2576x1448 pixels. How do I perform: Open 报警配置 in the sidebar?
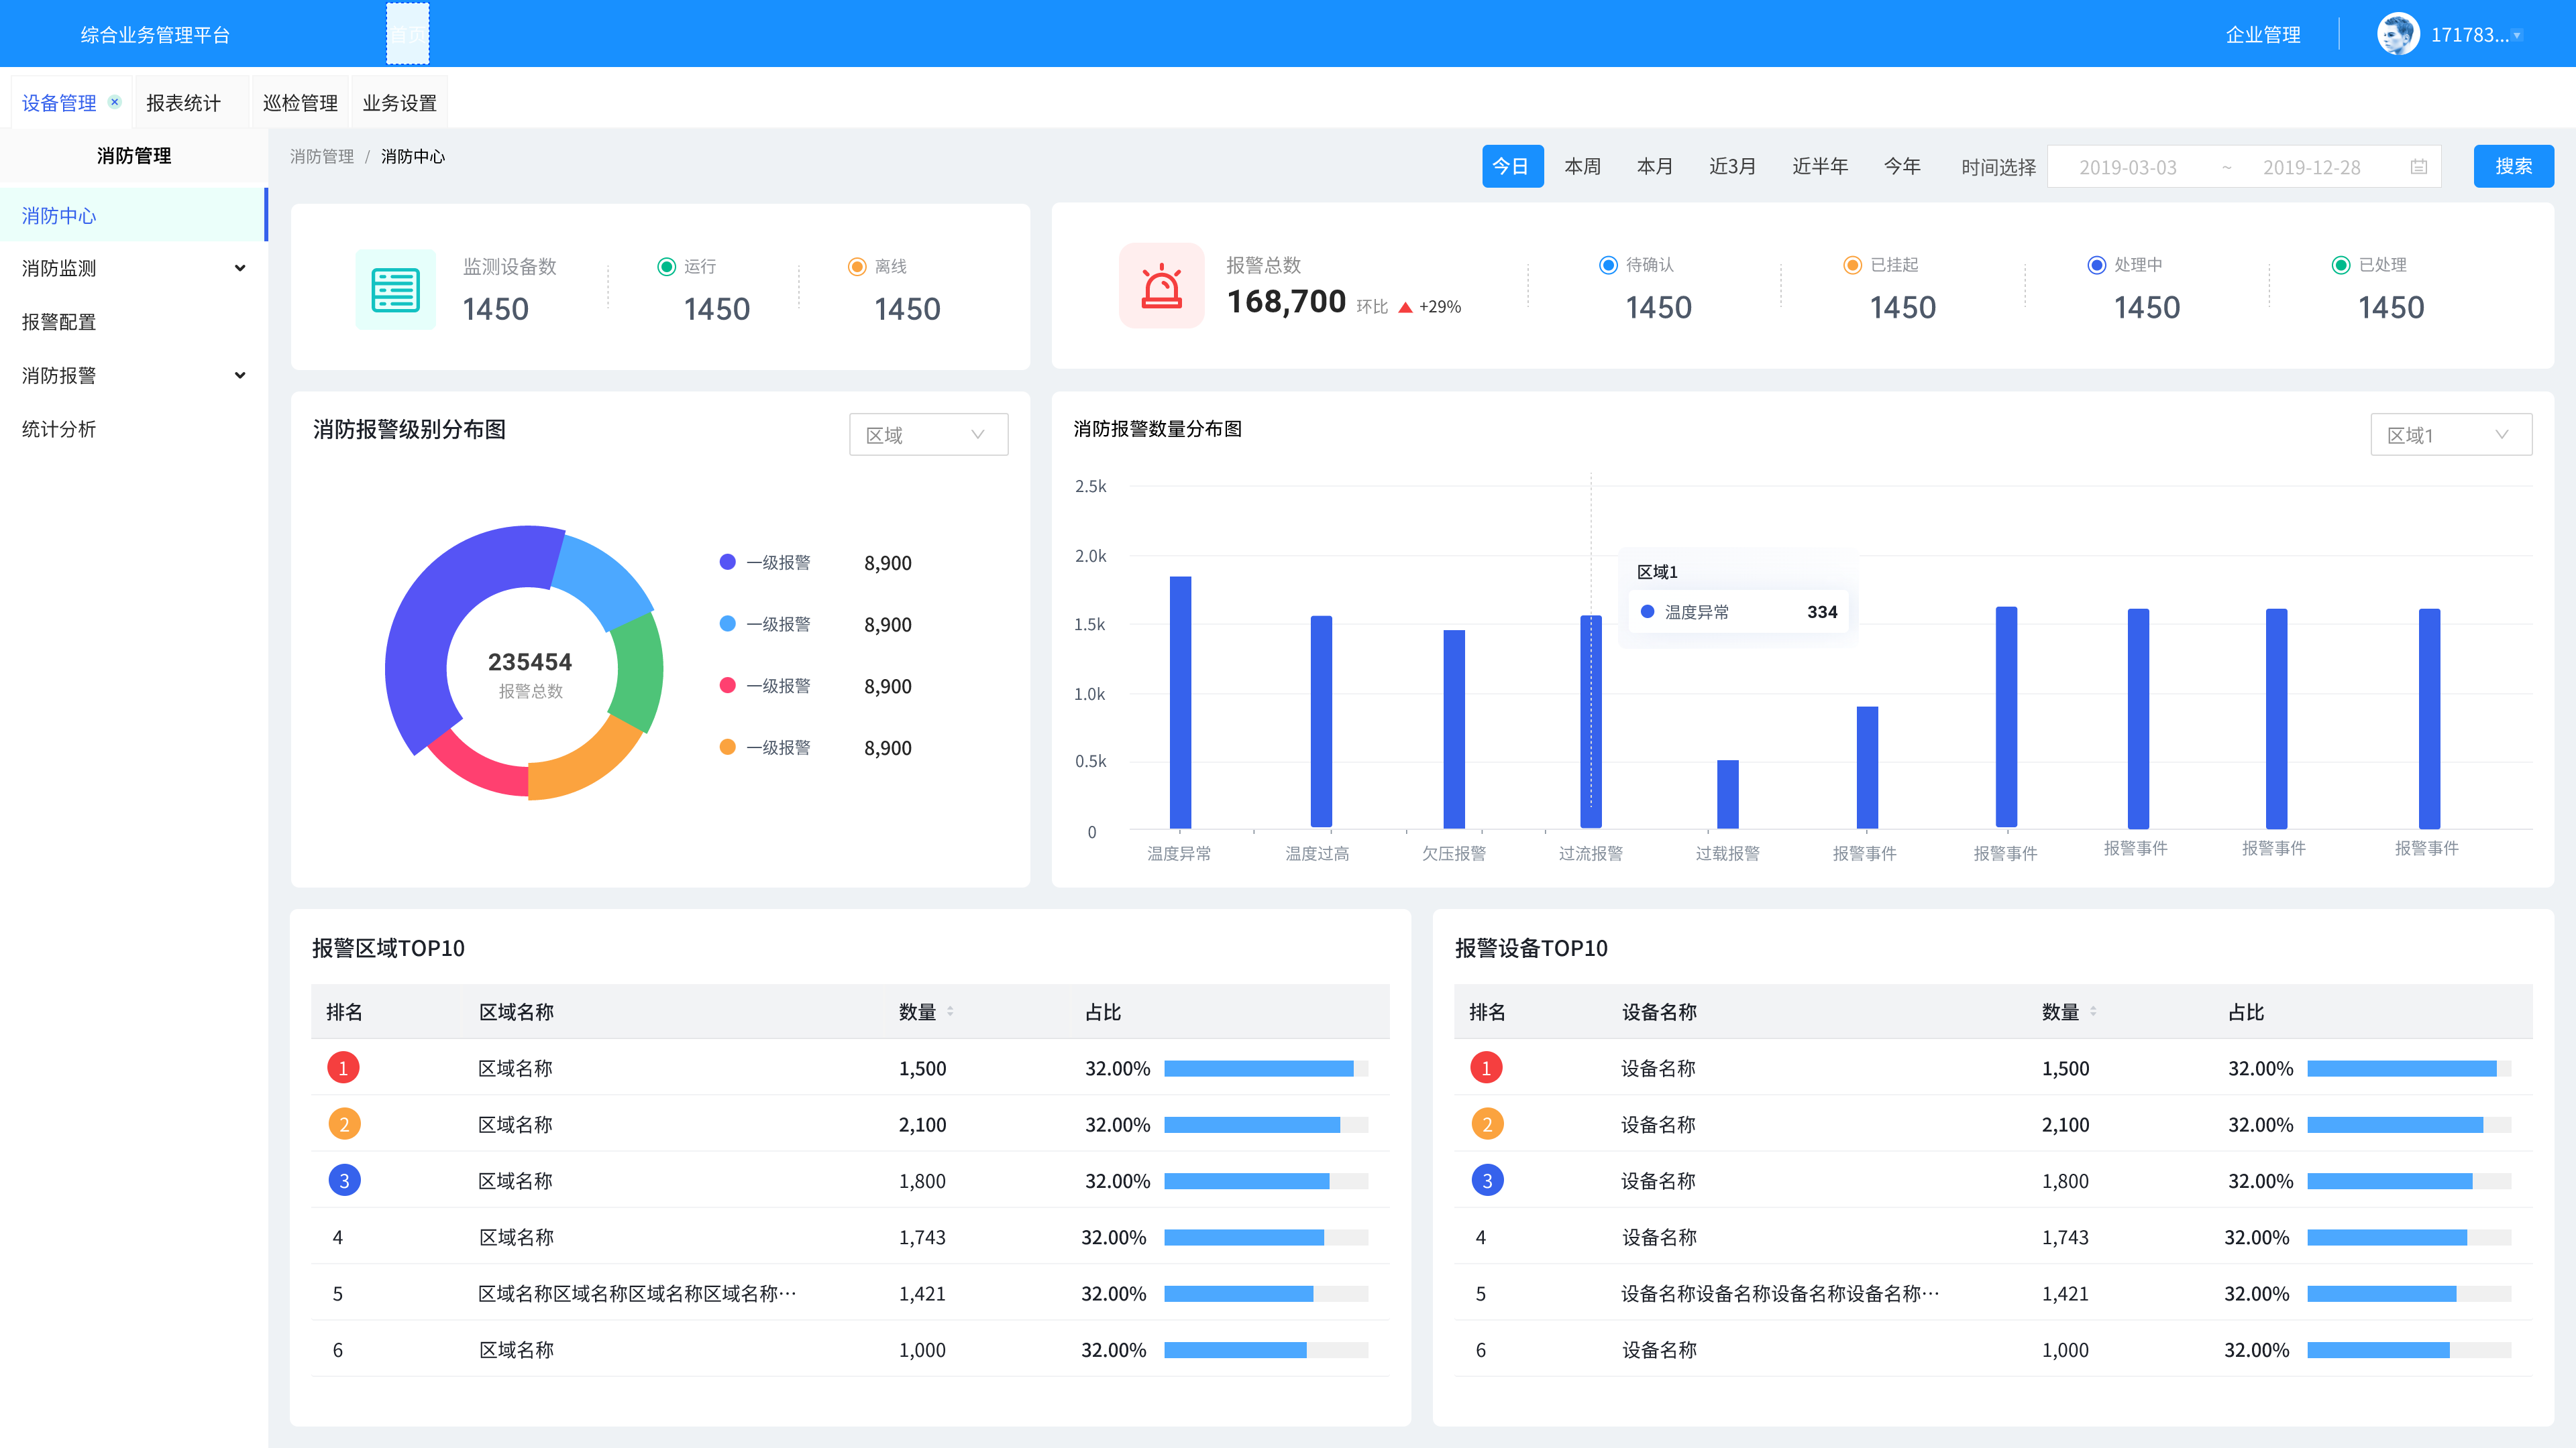60,322
